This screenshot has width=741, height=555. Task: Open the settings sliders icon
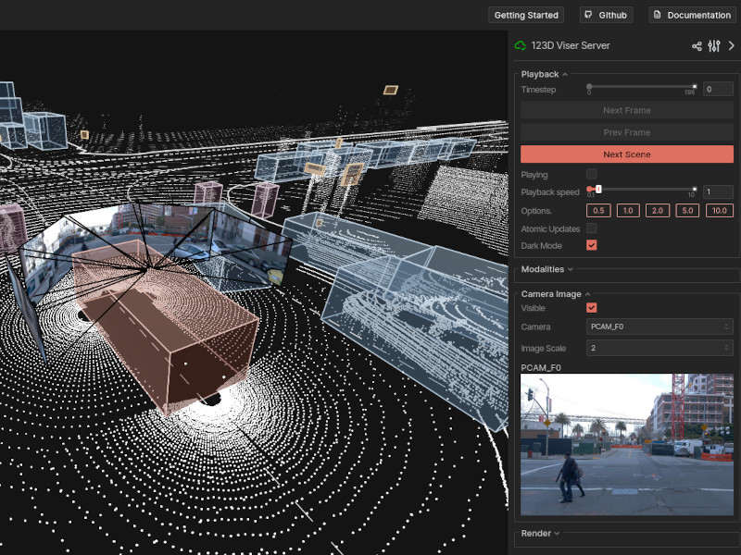pyautogui.click(x=714, y=45)
